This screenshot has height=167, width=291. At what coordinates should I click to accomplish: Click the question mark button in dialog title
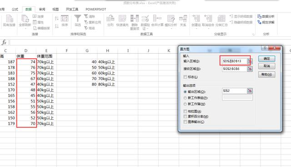(265, 48)
